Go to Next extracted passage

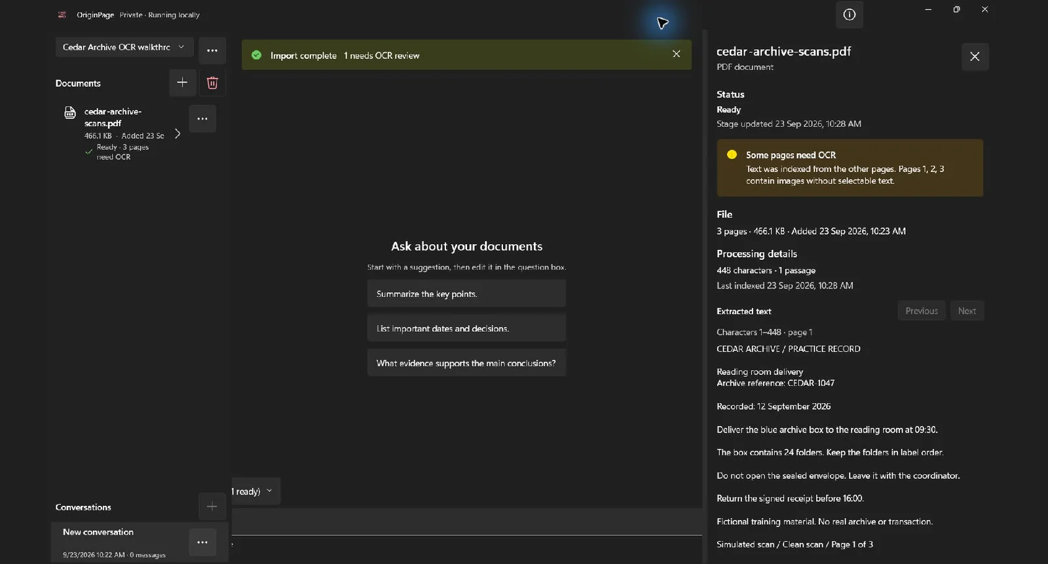click(967, 311)
